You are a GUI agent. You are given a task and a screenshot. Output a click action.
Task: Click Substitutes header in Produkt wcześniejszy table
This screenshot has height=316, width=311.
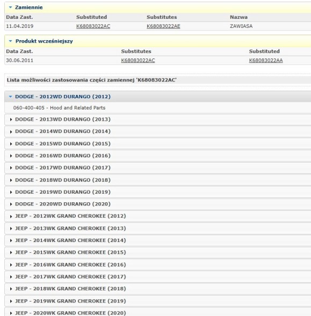136,52
